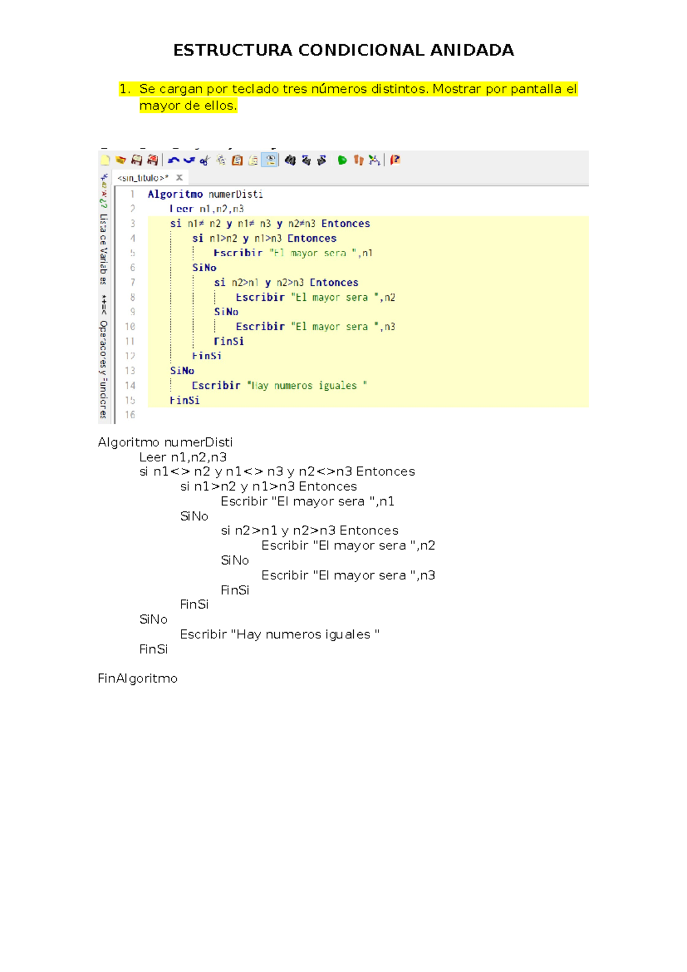Redo the edit with Redo arrow

tap(189, 160)
